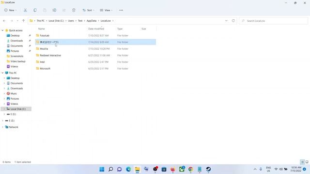Image resolution: width=310 pixels, height=174 pixels.
Task: Open Screenshots in Quick access
Action: (x=17, y=56)
